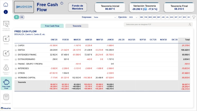197x111 pixels.
Task: Toggle the SEP month filter
Action: (176, 17)
